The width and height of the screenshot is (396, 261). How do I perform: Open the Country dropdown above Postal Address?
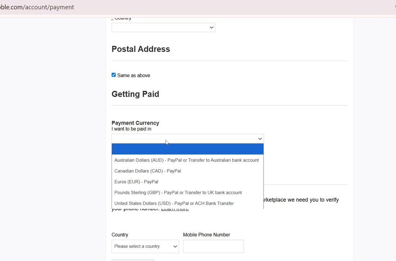(163, 28)
